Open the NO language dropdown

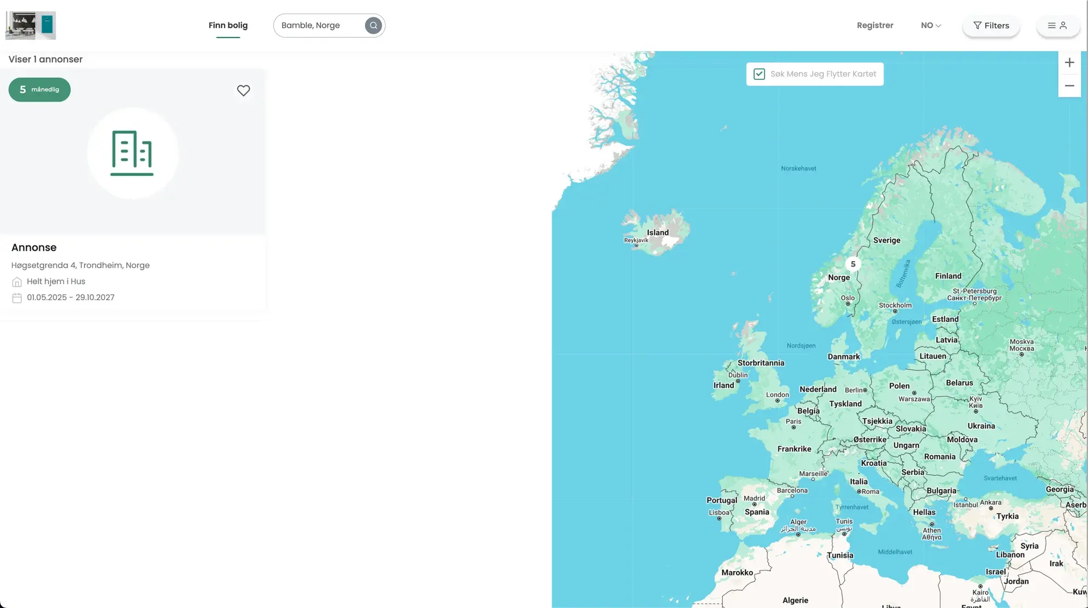coord(931,26)
